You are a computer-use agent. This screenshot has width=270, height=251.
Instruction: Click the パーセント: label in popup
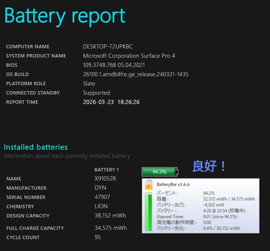(167, 193)
